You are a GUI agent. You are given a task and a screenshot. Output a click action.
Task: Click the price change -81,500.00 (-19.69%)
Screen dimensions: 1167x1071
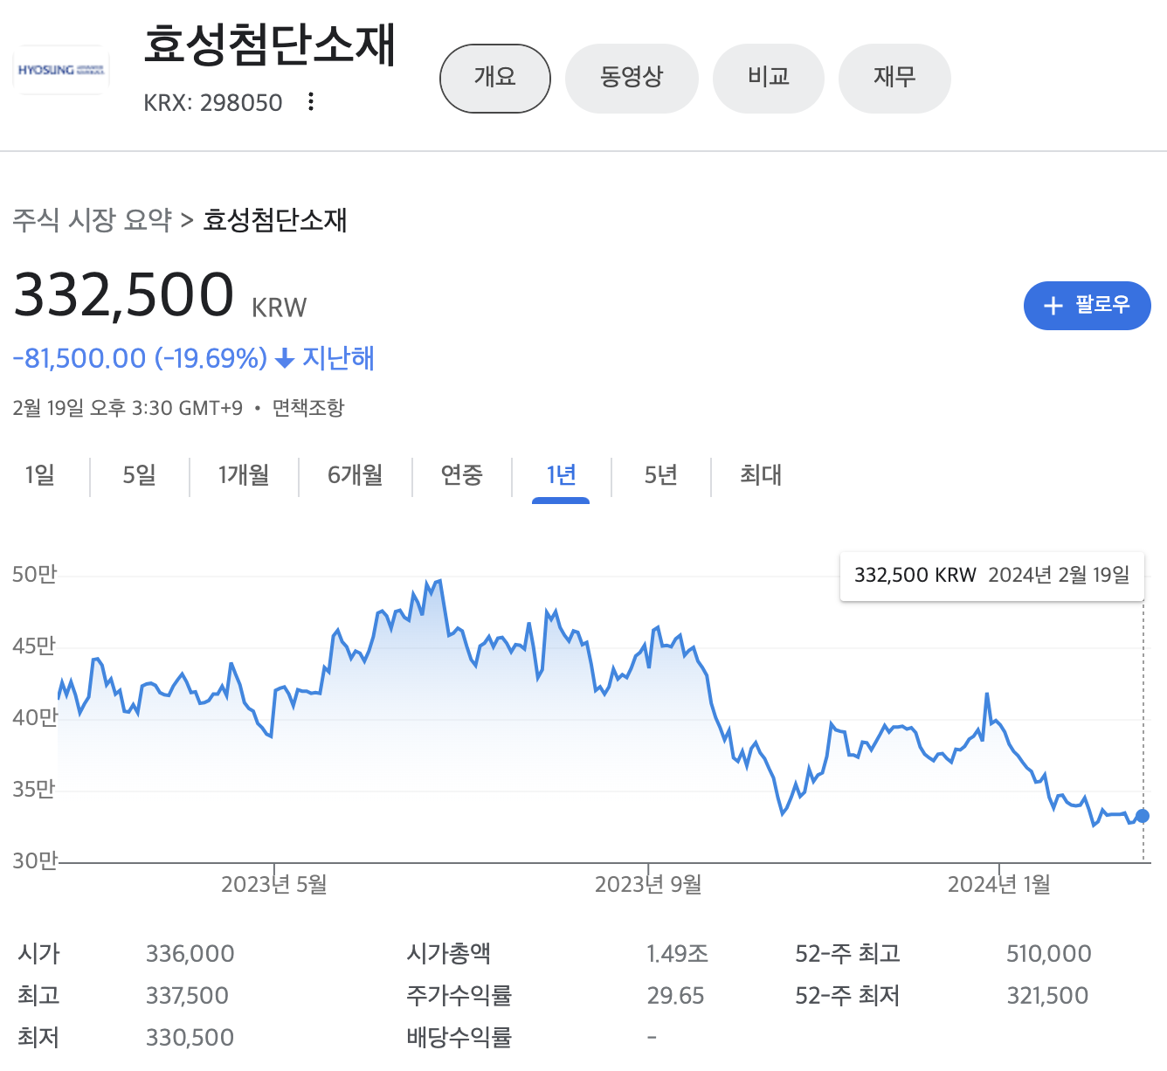tap(140, 358)
